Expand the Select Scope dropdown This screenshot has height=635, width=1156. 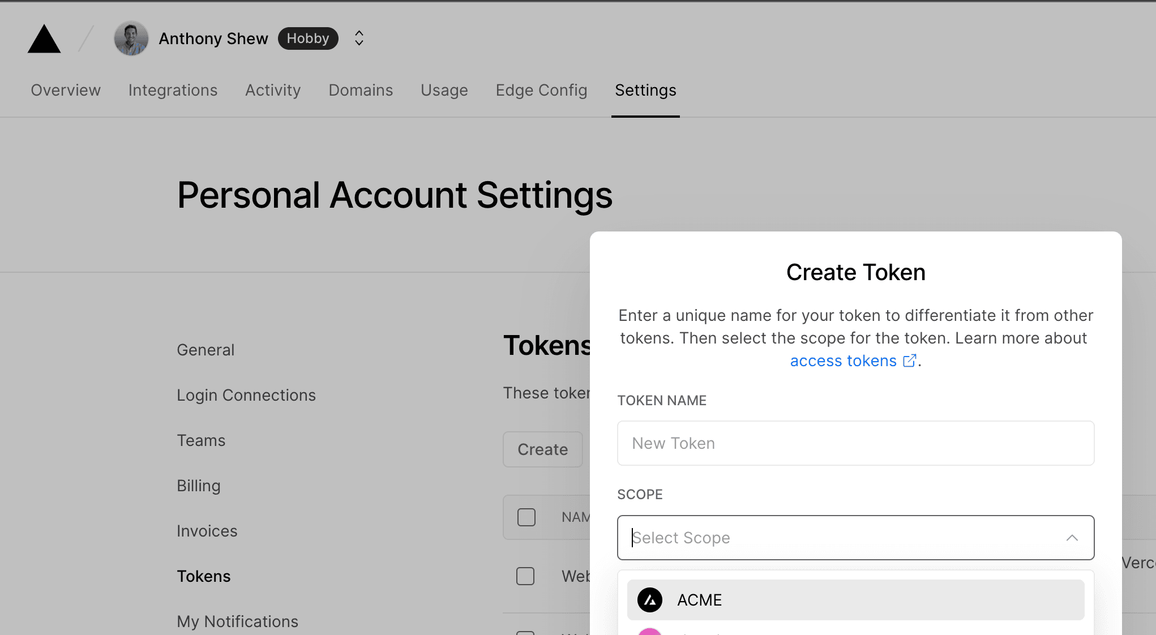pos(855,537)
